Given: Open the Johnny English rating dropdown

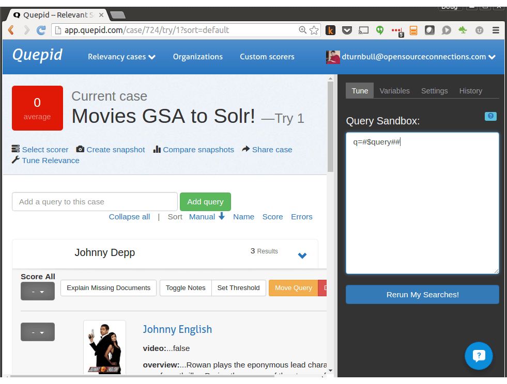Looking at the screenshot, I should 38,332.
